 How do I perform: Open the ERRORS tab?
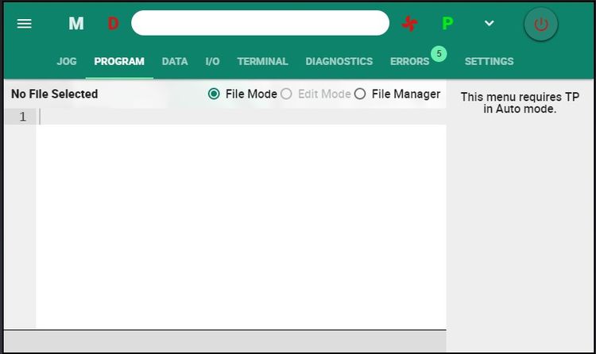click(409, 61)
